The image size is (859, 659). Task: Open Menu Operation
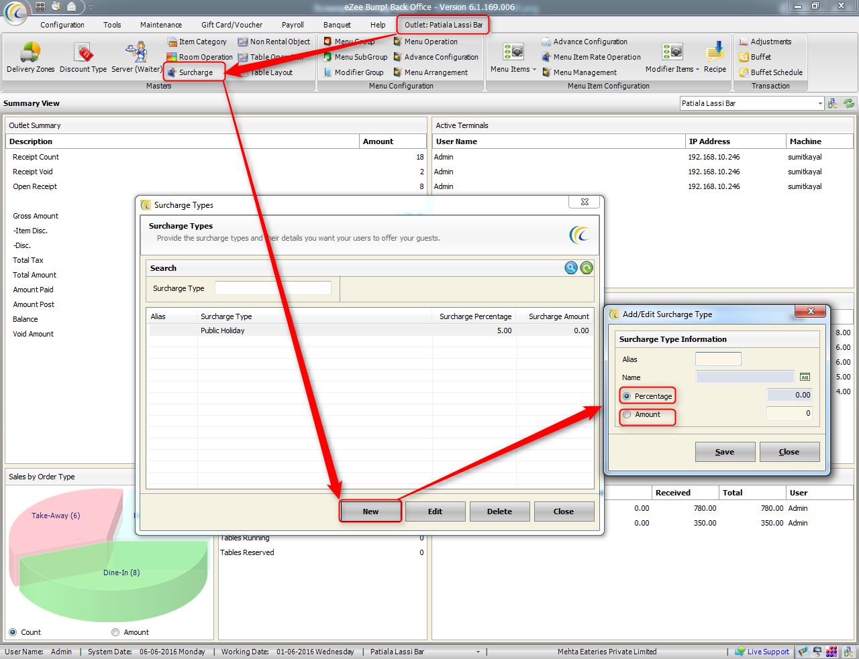425,42
